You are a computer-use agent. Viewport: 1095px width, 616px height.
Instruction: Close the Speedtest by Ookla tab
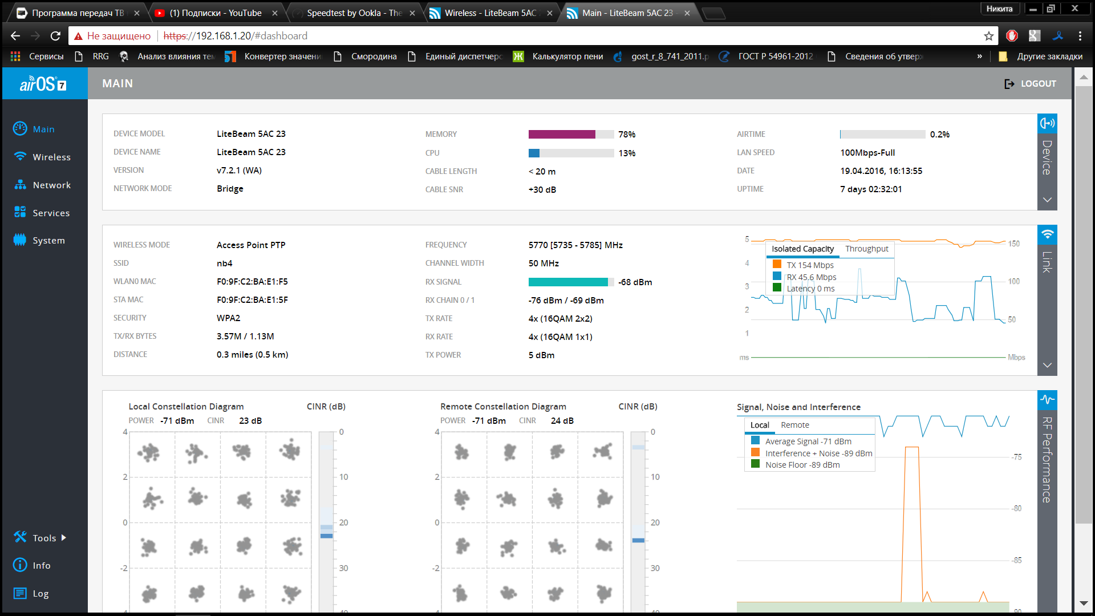[x=412, y=13]
